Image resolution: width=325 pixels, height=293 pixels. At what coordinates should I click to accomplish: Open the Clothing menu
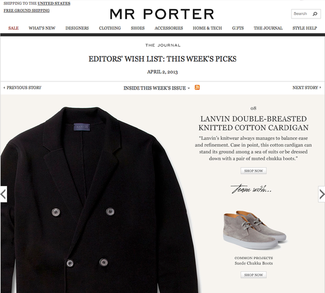[110, 28]
